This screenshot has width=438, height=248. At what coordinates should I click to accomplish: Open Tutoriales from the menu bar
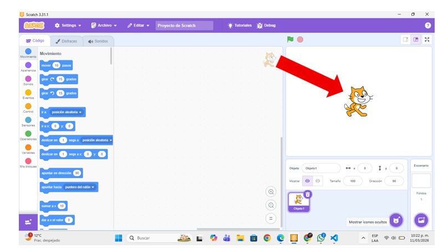point(240,26)
